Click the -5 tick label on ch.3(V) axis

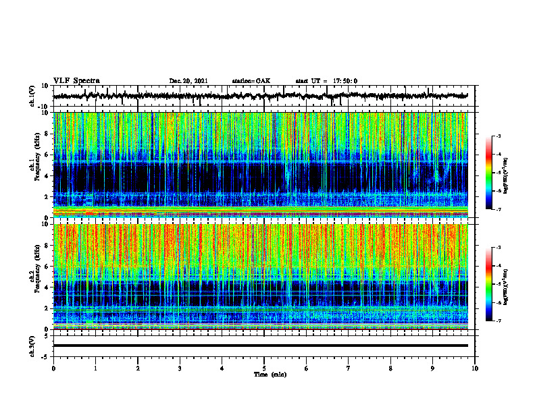45,357
